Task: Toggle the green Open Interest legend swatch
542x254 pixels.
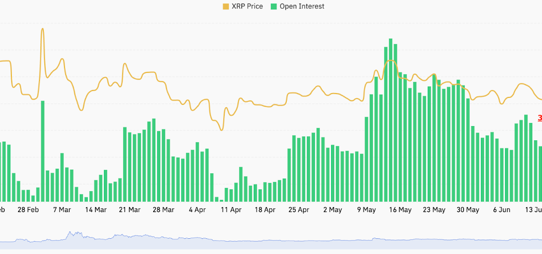Action: pos(273,6)
